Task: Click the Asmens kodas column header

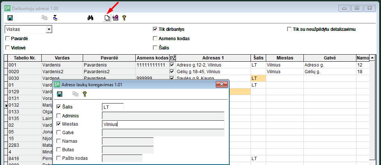Action: pyautogui.click(x=152, y=58)
